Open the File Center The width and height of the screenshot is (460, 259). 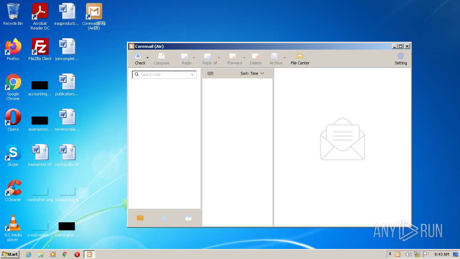click(300, 59)
